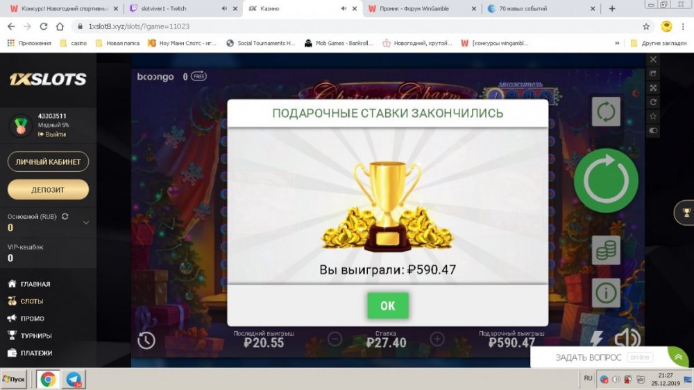The height and width of the screenshot is (390, 694).
Task: Confirm the dialog with OK button
Action: coord(388,305)
